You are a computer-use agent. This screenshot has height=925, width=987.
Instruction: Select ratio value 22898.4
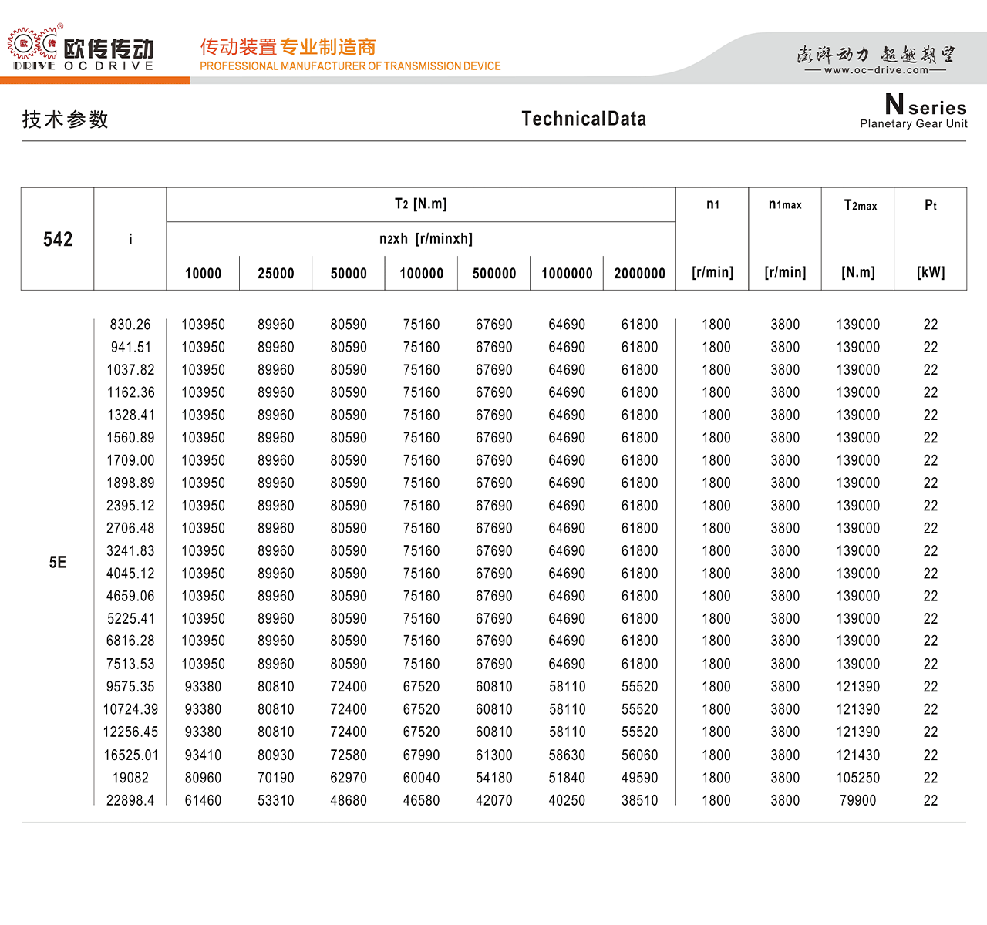(x=130, y=800)
